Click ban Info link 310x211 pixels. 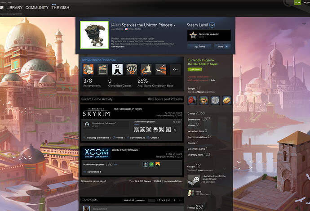click(213, 81)
